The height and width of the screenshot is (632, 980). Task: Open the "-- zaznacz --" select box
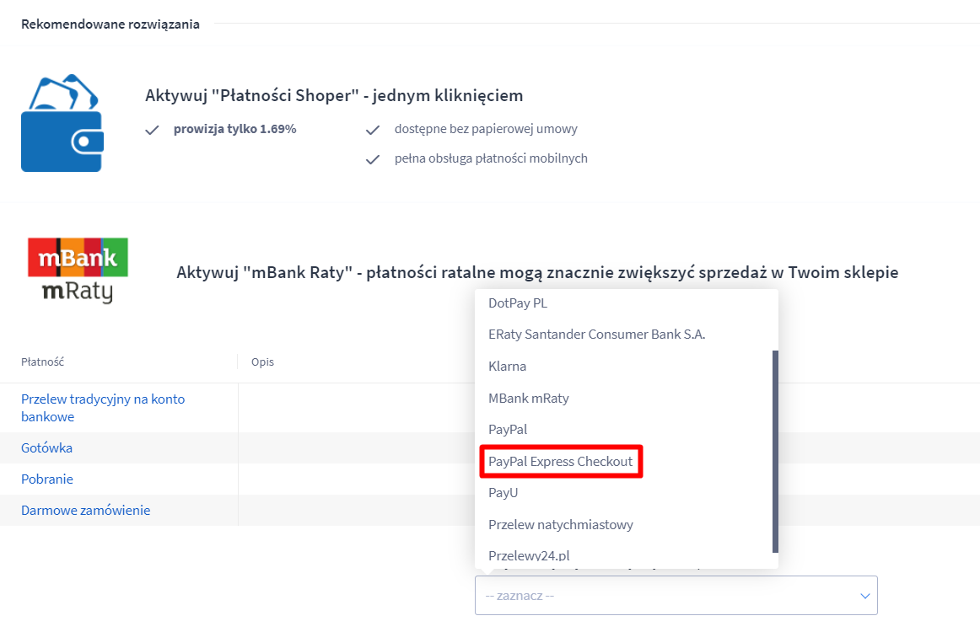pyautogui.click(x=676, y=595)
